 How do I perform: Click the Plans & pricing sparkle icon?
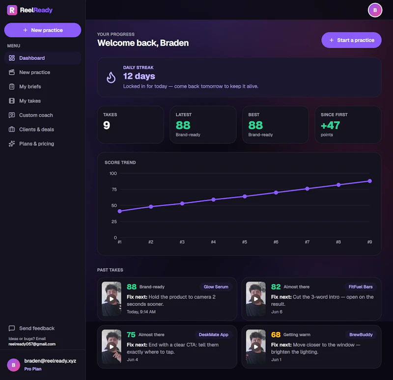12,143
